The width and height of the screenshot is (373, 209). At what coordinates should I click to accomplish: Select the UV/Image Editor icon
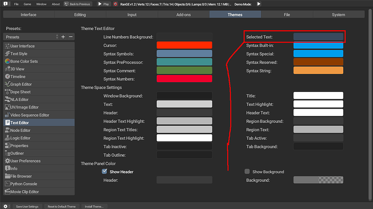click(x=8, y=107)
